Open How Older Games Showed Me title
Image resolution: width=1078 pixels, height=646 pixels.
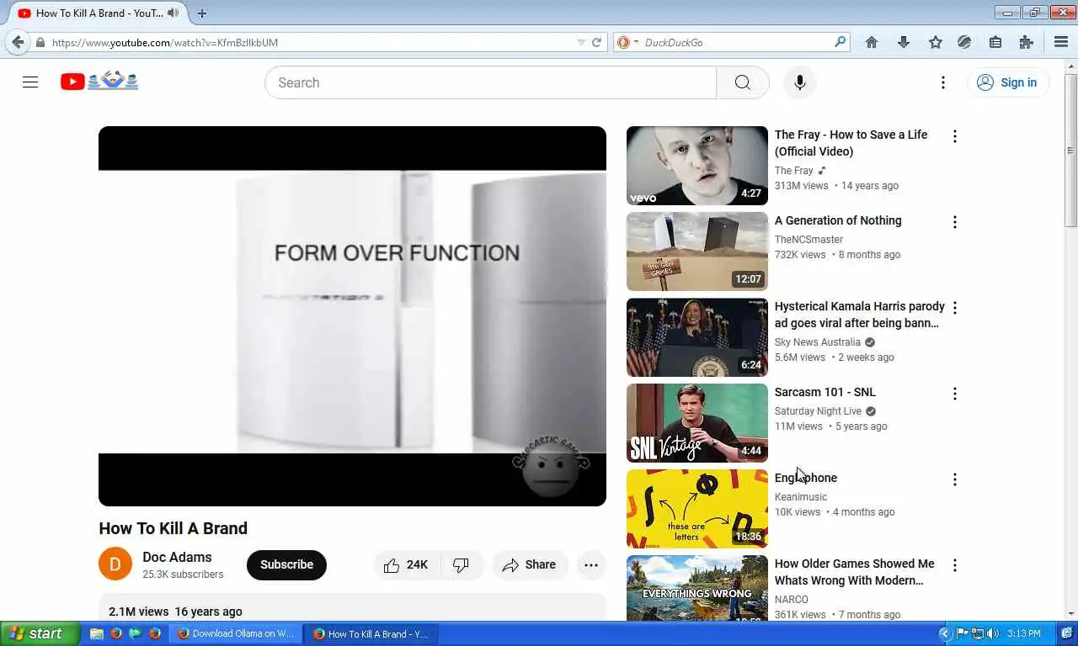tap(855, 572)
